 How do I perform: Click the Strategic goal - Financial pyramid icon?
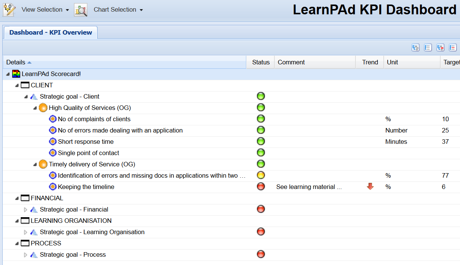[x=34, y=209]
